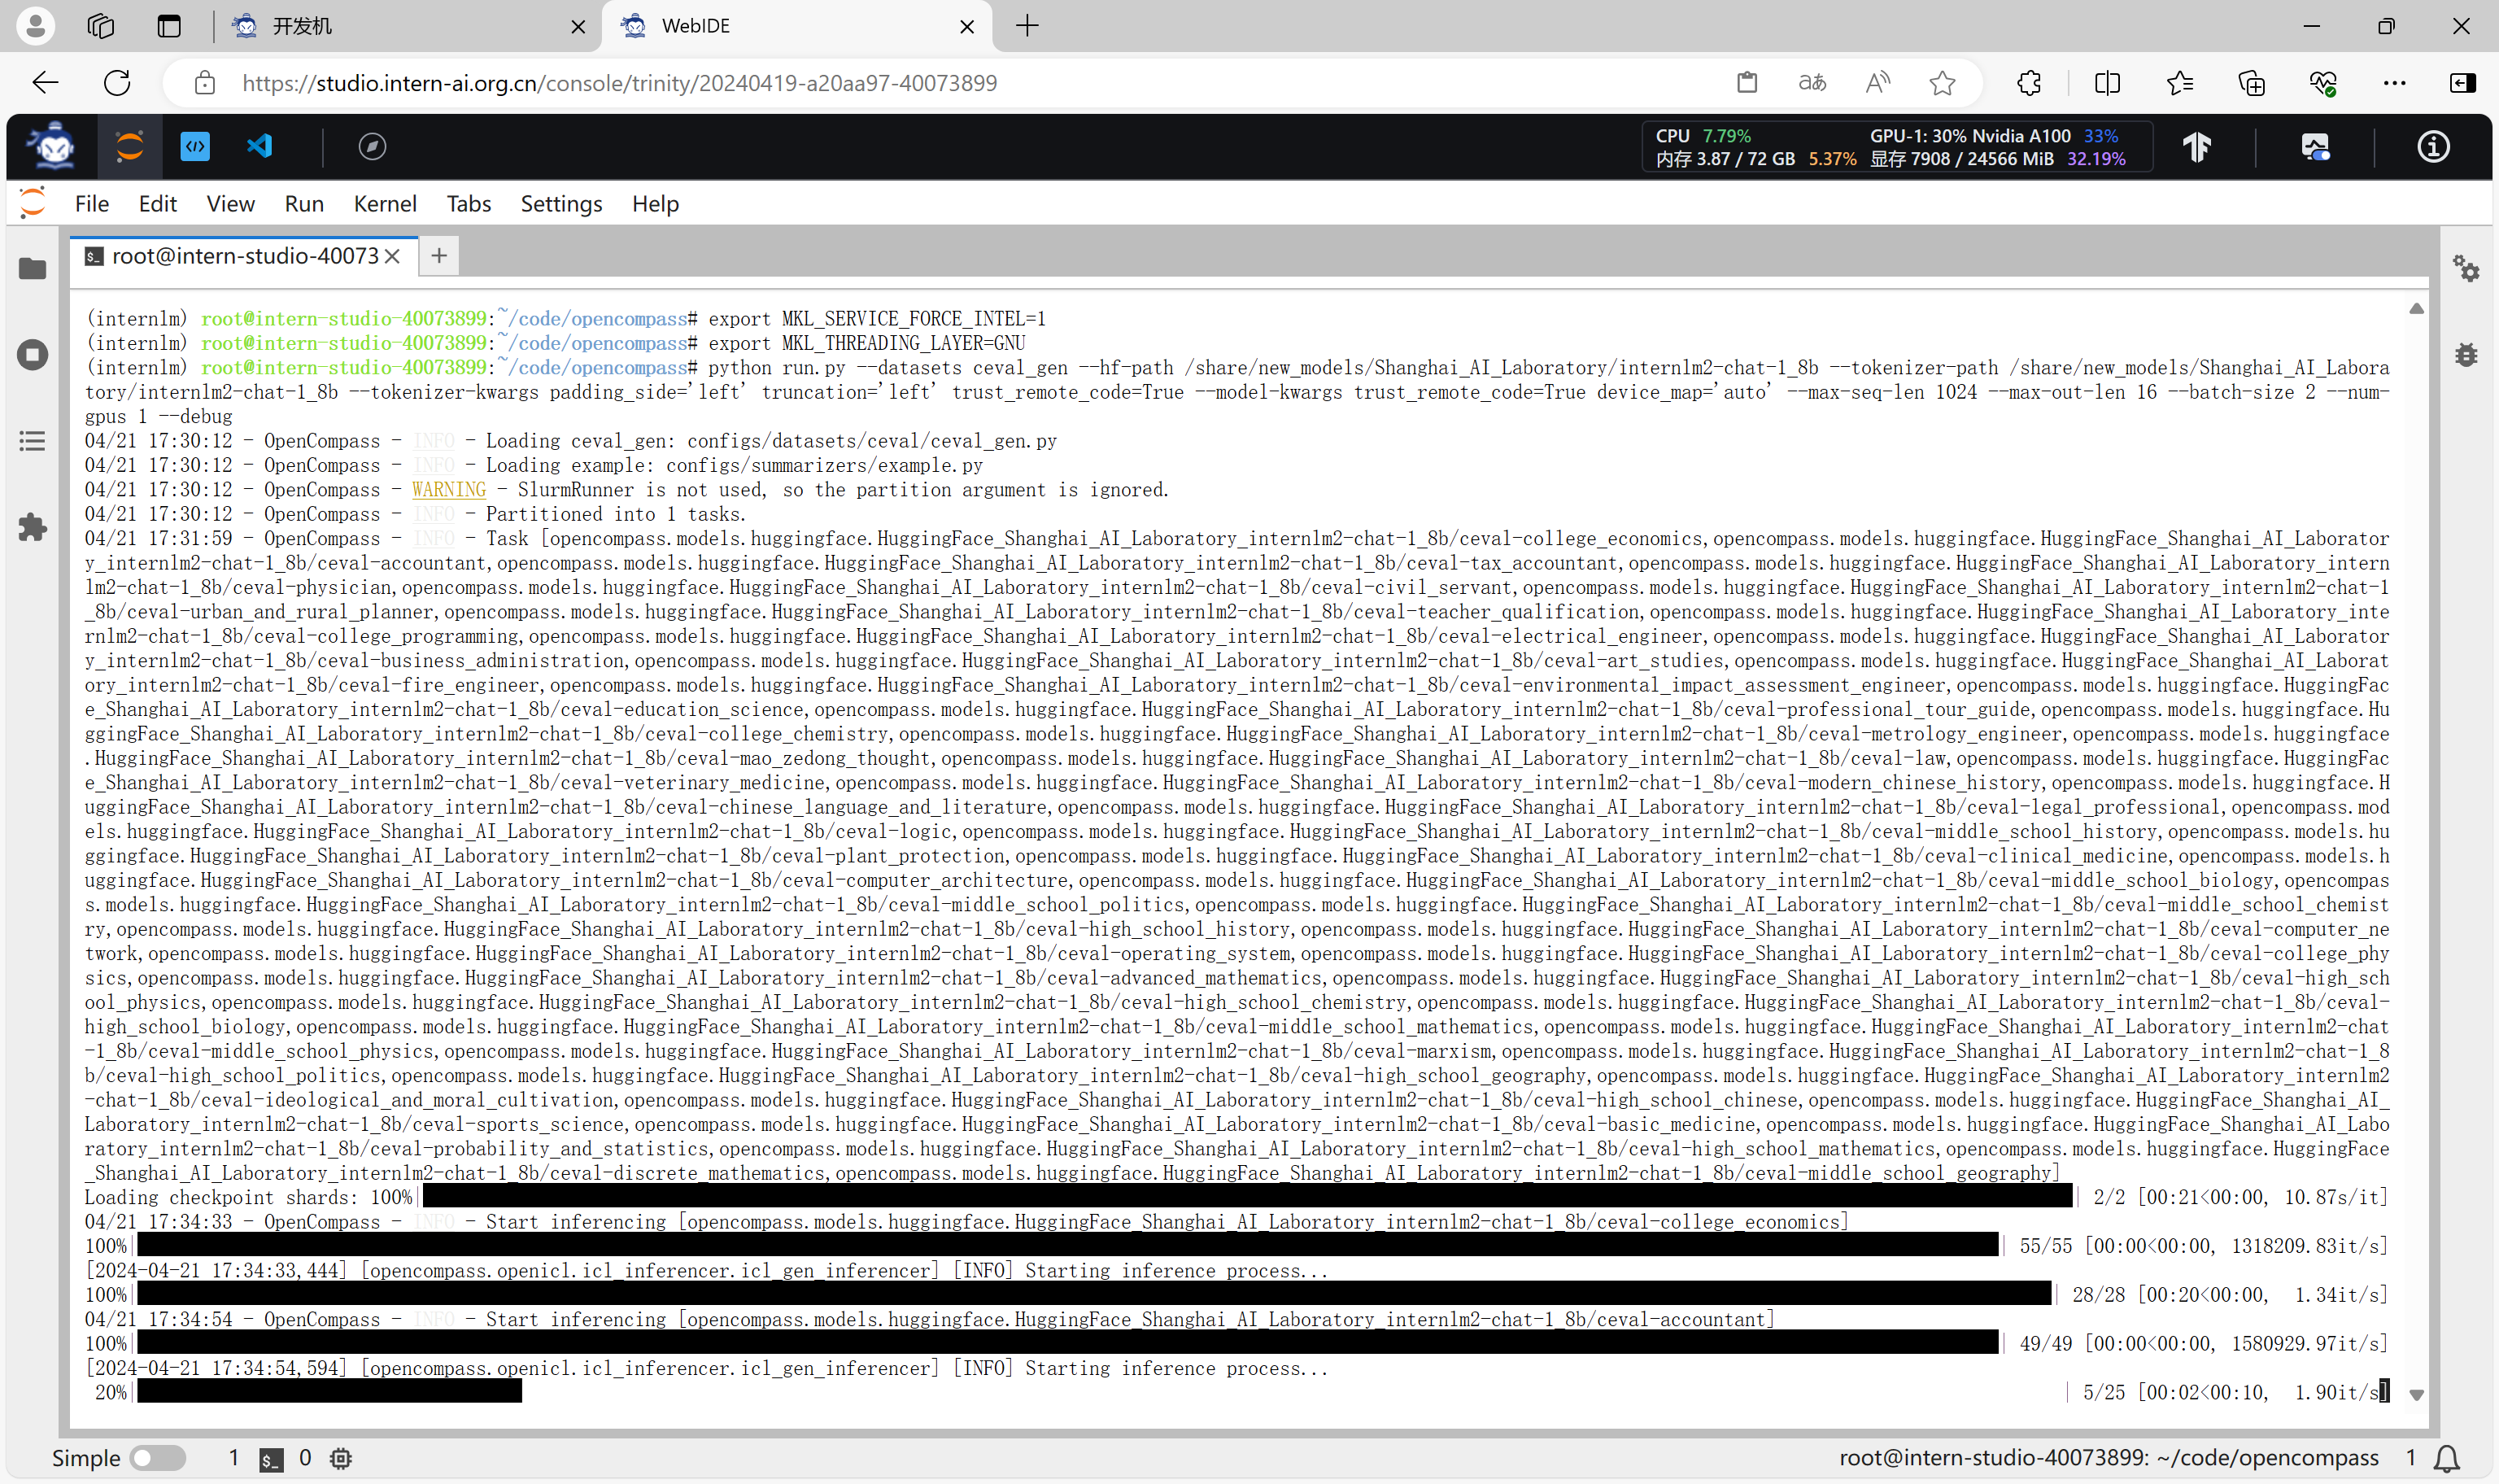
Task: Add this page to favorites star
Action: 1943,83
